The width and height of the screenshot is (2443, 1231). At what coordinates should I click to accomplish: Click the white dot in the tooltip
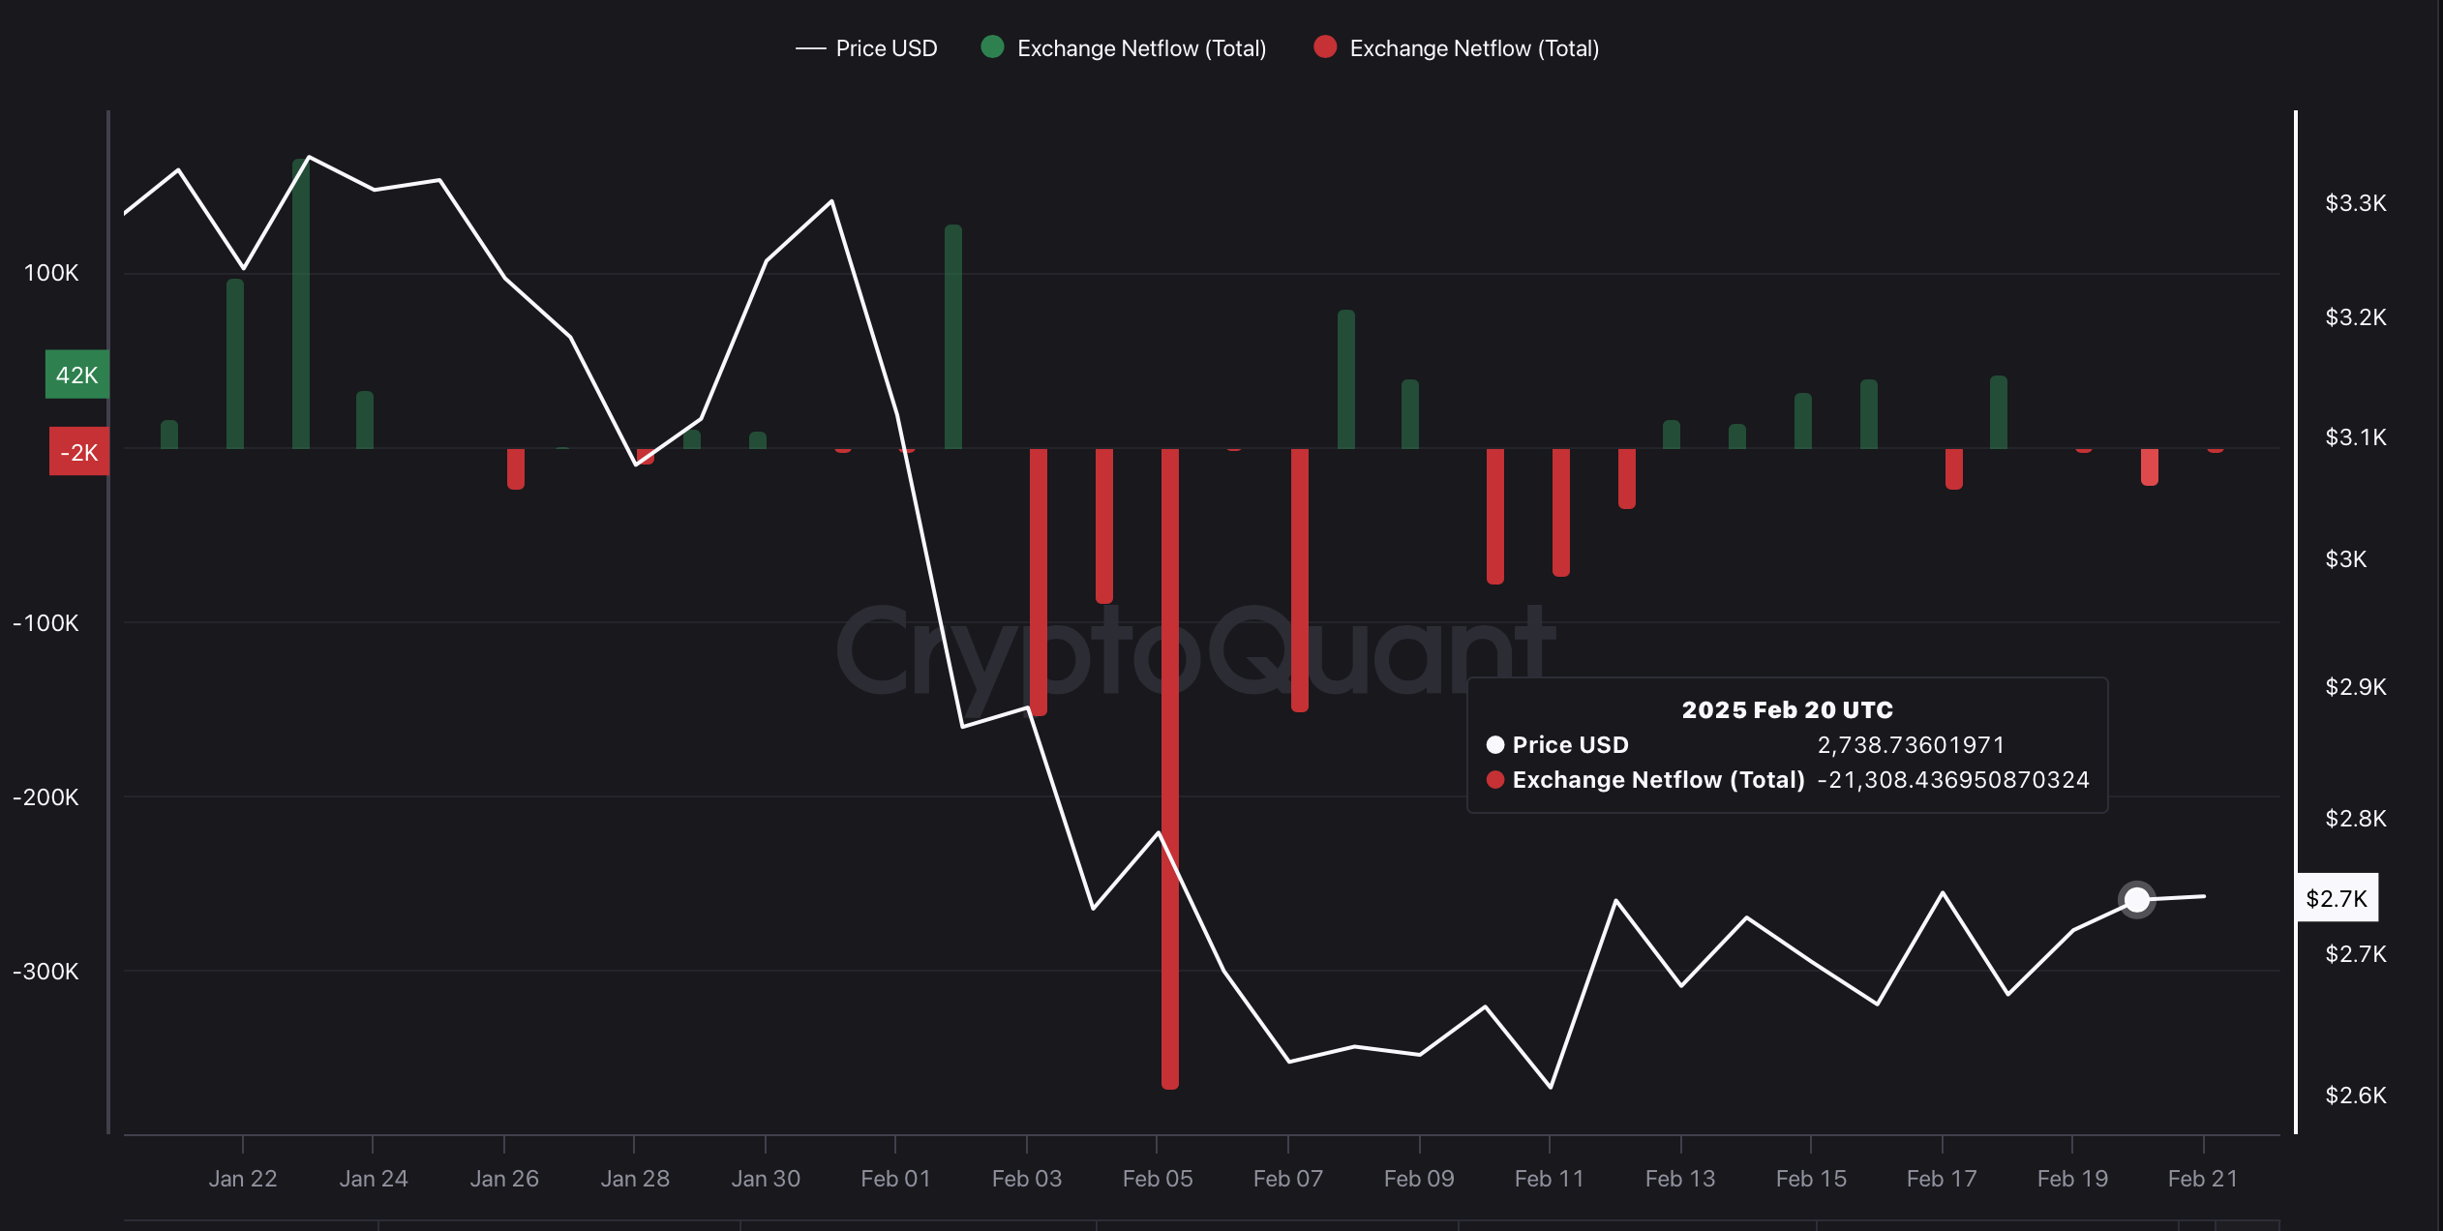click(x=1495, y=744)
